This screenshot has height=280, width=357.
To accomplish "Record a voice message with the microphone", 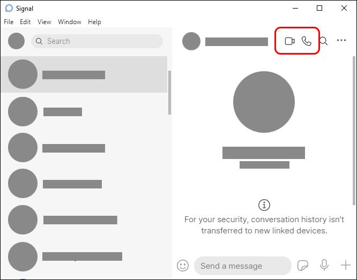I will coord(324,265).
